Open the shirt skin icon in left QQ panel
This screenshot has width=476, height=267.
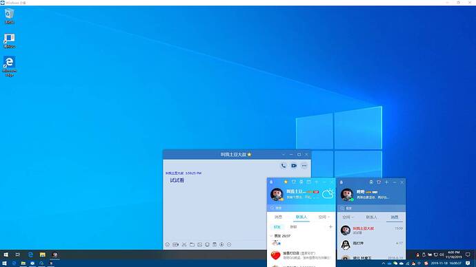click(x=294, y=182)
